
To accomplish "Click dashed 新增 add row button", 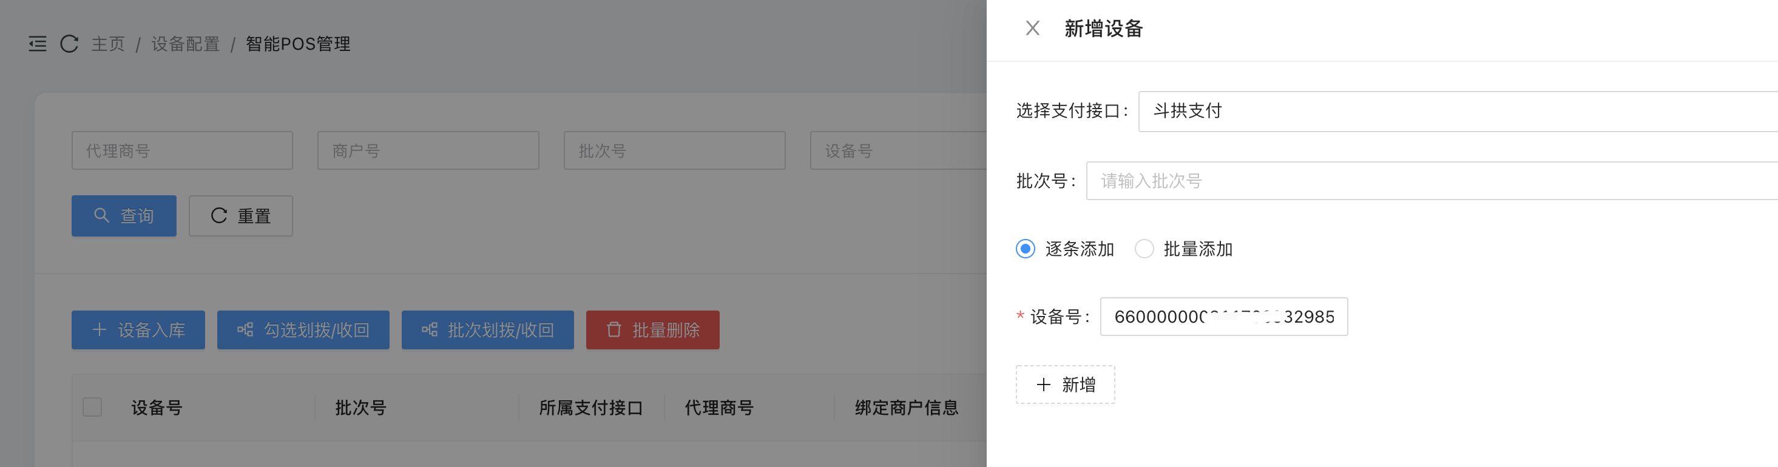I will pyautogui.click(x=1065, y=385).
